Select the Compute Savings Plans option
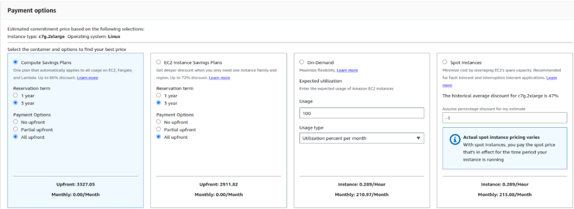 pos(15,62)
